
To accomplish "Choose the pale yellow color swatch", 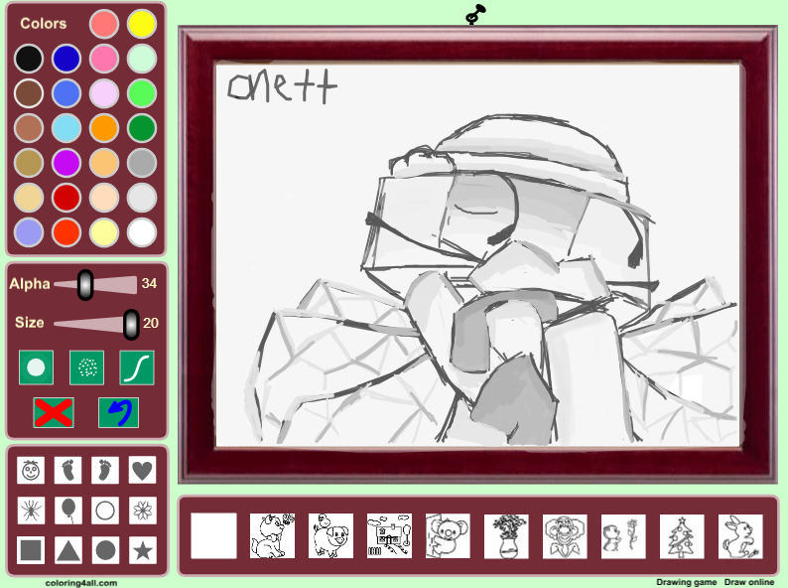I will point(104,232).
